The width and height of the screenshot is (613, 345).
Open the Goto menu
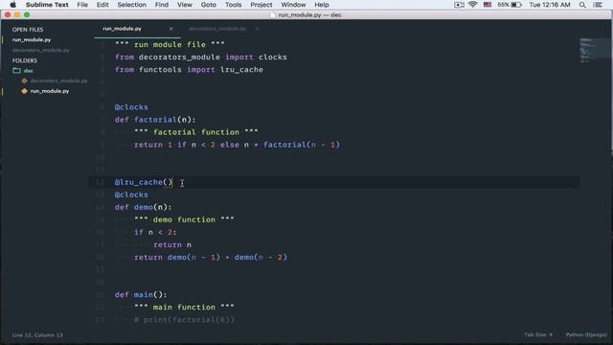pos(209,5)
